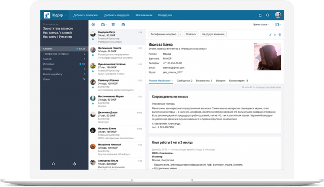Download the resume with the download icon
This screenshot has height=187, width=324.
275,34
